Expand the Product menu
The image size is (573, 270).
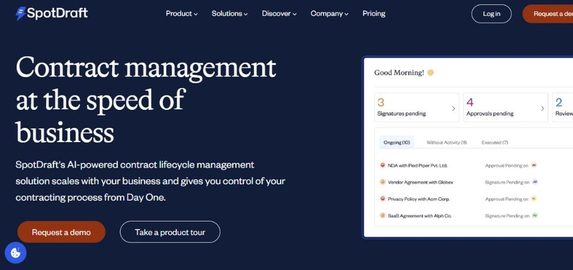[x=182, y=14]
